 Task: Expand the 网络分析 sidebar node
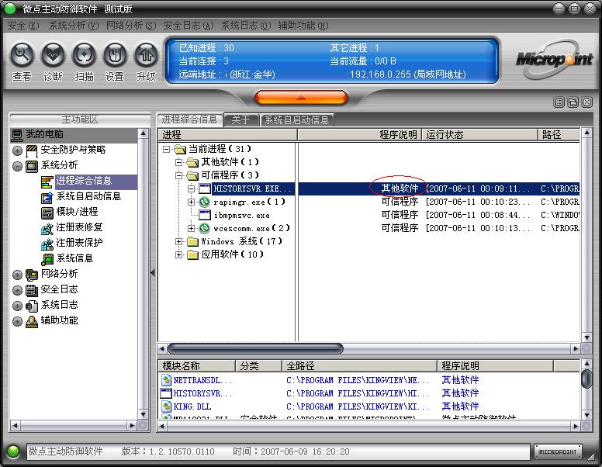click(x=17, y=275)
